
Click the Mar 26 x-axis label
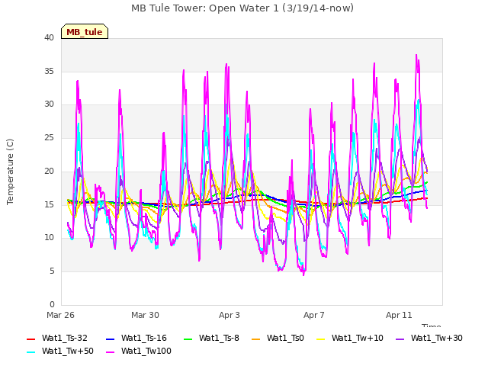[x=60, y=315]
